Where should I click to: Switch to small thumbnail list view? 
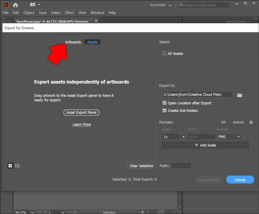click(17, 165)
